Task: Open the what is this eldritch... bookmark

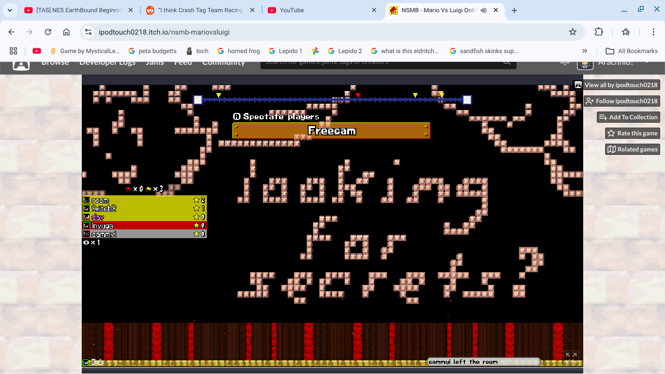Action: [405, 51]
